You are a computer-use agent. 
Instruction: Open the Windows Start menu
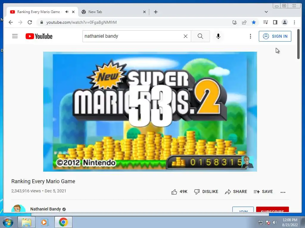click(8, 222)
